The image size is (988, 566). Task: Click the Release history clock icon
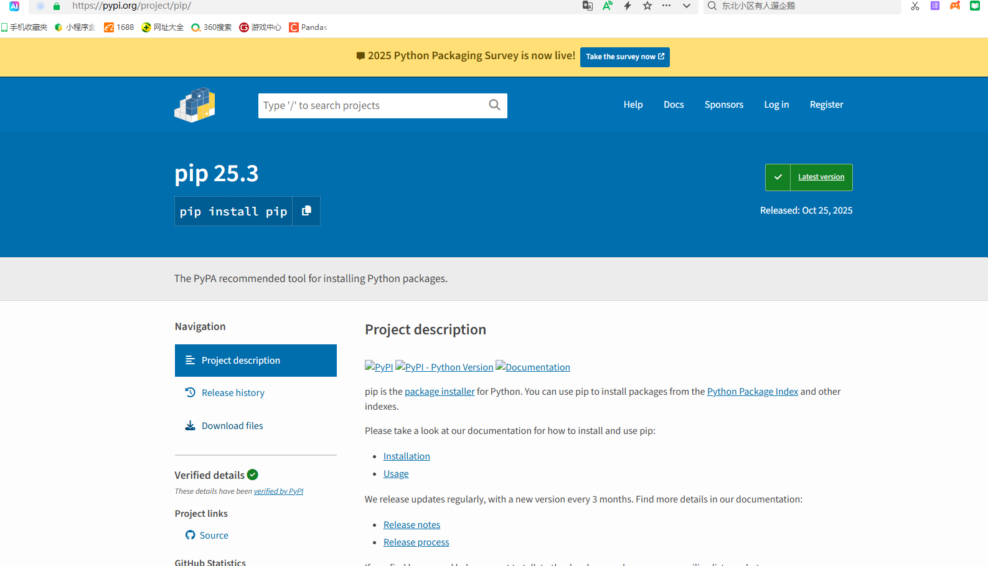[191, 392]
